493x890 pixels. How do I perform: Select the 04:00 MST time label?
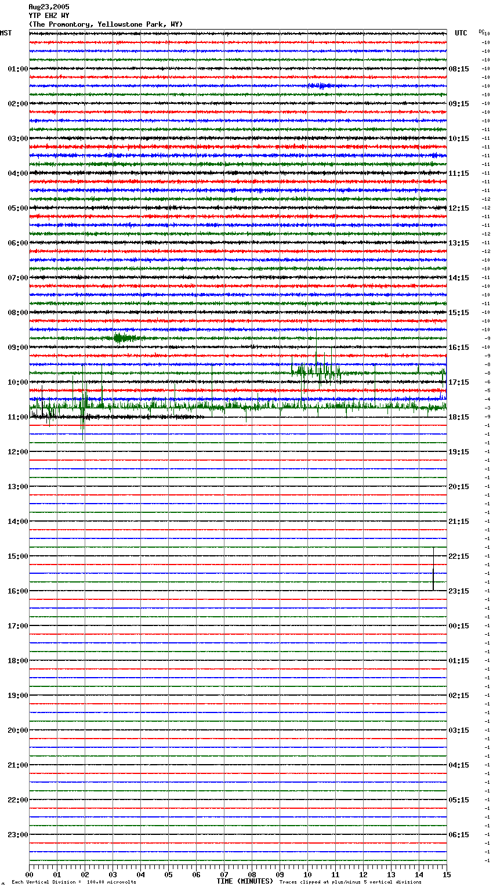click(x=18, y=173)
